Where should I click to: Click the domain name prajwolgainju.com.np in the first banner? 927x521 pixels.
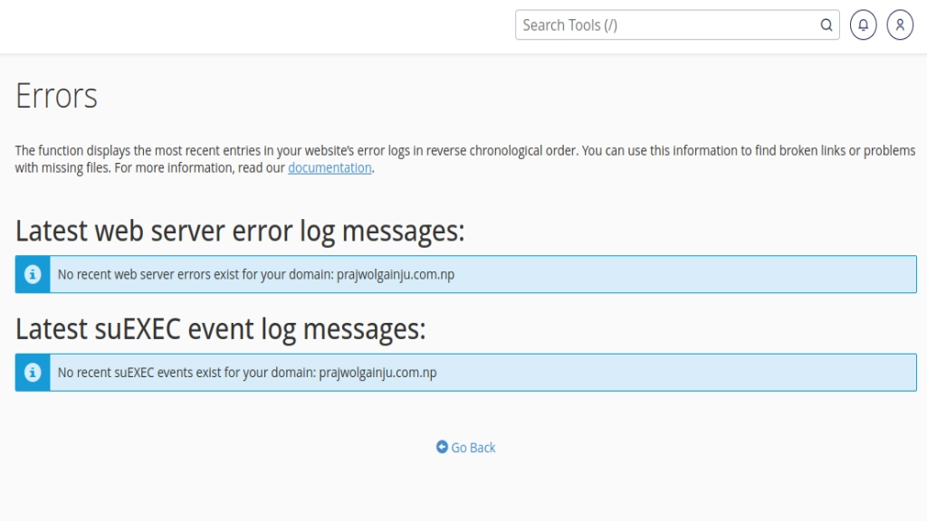tap(396, 273)
